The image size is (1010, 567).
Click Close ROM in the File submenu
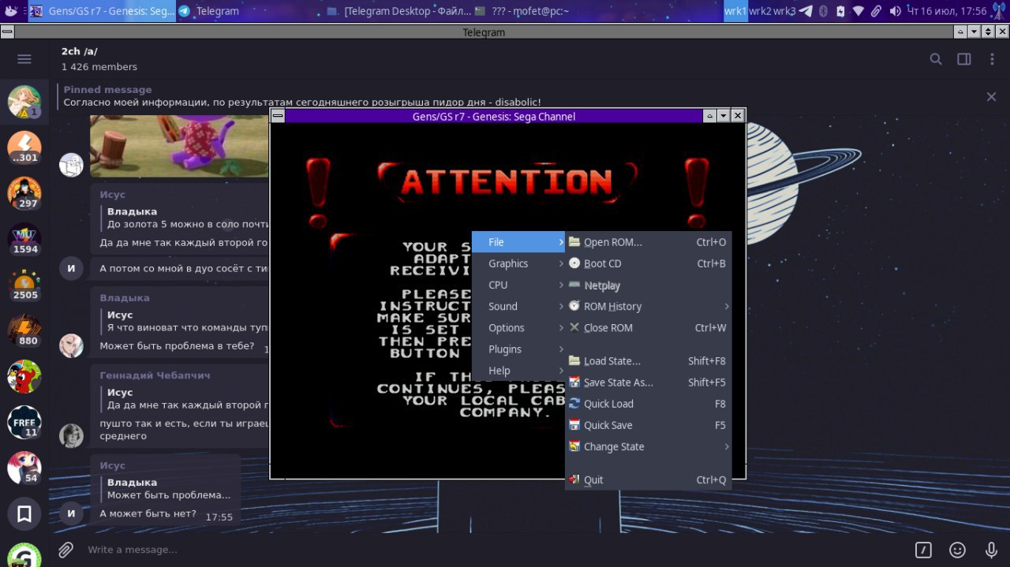coord(649,327)
